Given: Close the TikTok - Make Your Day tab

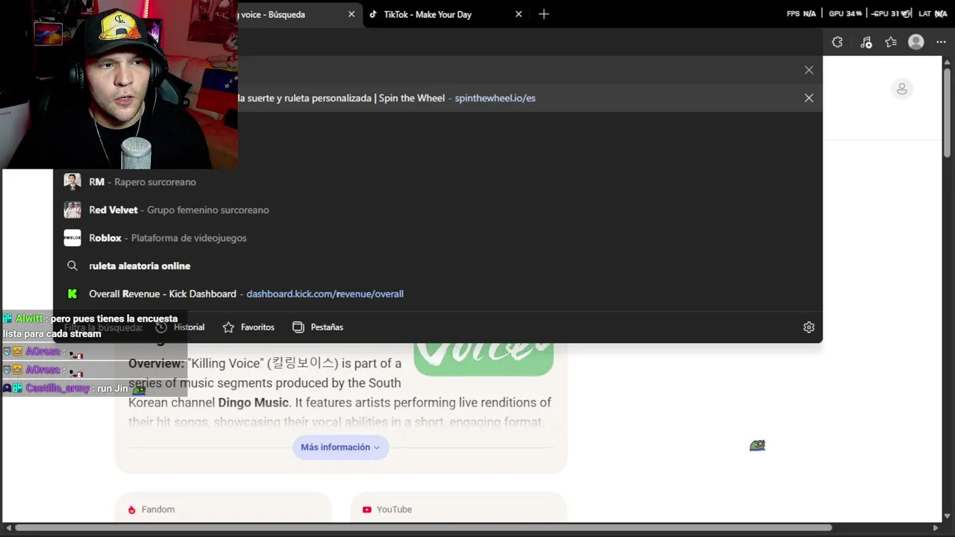Looking at the screenshot, I should 519,14.
